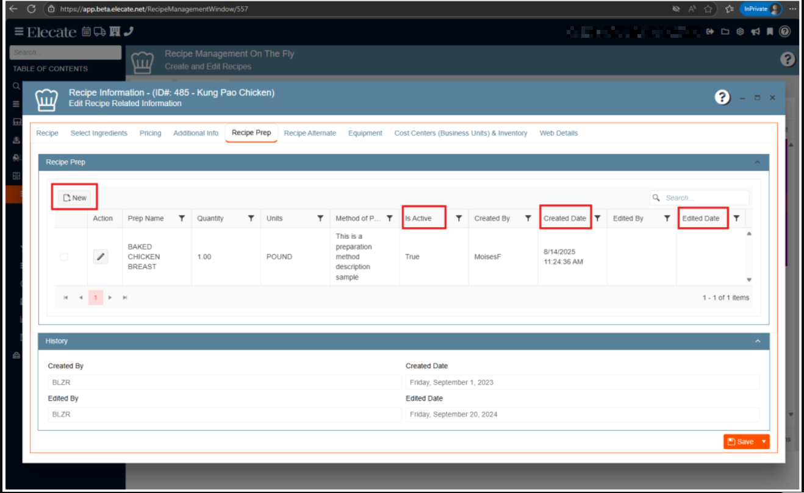804x493 pixels.
Task: Check the Baked Chicken Breast row checkbox
Action: 64,257
